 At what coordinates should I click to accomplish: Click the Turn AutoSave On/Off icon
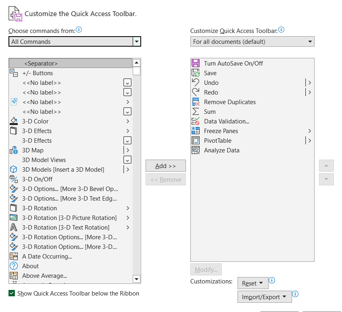196,63
